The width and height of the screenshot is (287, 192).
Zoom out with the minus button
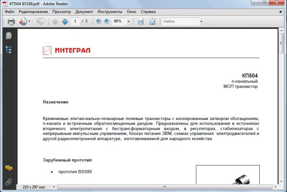click(98, 21)
